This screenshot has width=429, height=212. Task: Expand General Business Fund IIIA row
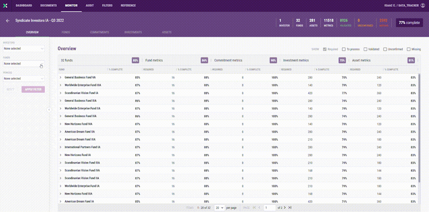pyautogui.click(x=61, y=101)
